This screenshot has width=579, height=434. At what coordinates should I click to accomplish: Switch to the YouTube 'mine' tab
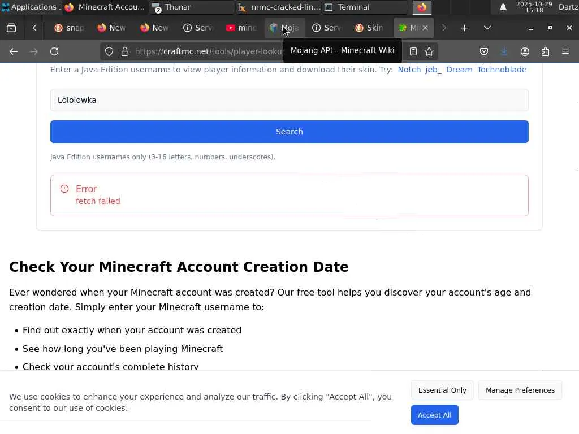coord(241,28)
